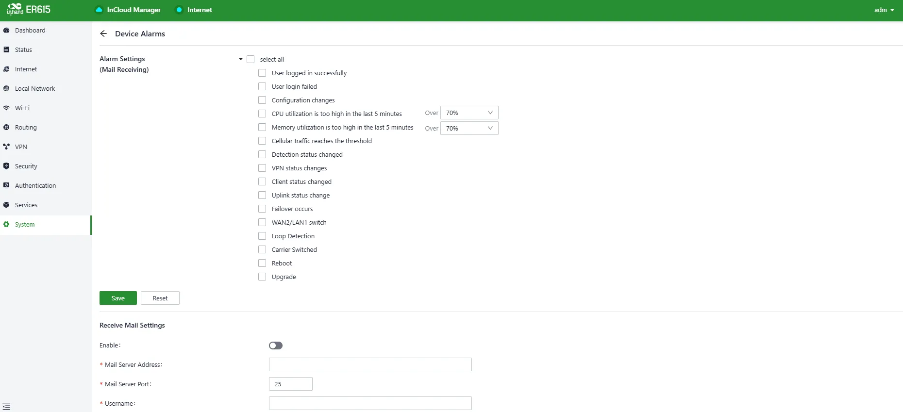Viewport: 903px width, 412px height.
Task: Tick the Configuration changes checkbox
Action: point(262,100)
